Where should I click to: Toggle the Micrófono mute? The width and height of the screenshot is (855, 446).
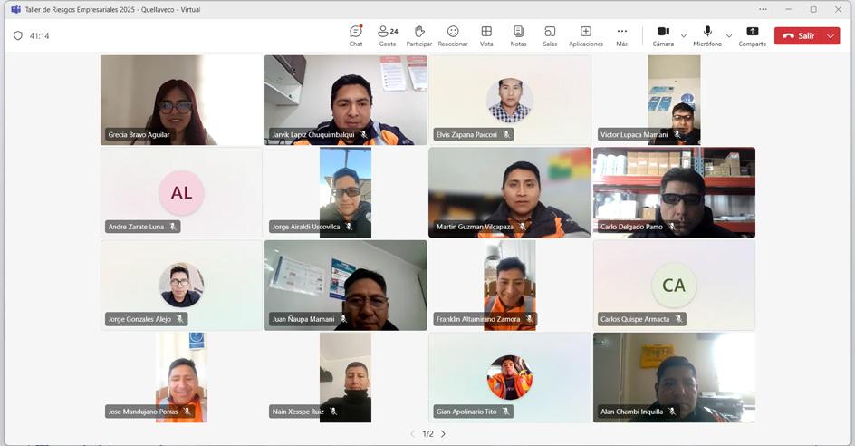tap(707, 36)
